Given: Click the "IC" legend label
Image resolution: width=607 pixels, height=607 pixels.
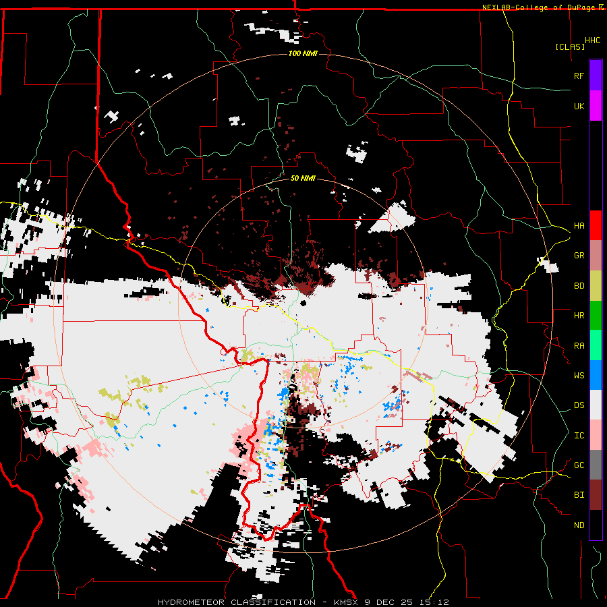Looking at the screenshot, I should (x=579, y=436).
